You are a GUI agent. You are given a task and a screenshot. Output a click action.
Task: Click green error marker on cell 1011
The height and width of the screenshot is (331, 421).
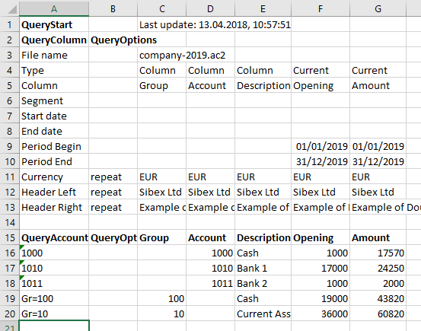coord(22,277)
